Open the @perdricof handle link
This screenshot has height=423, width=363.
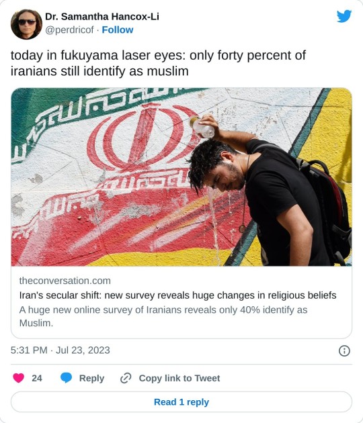[x=69, y=30]
